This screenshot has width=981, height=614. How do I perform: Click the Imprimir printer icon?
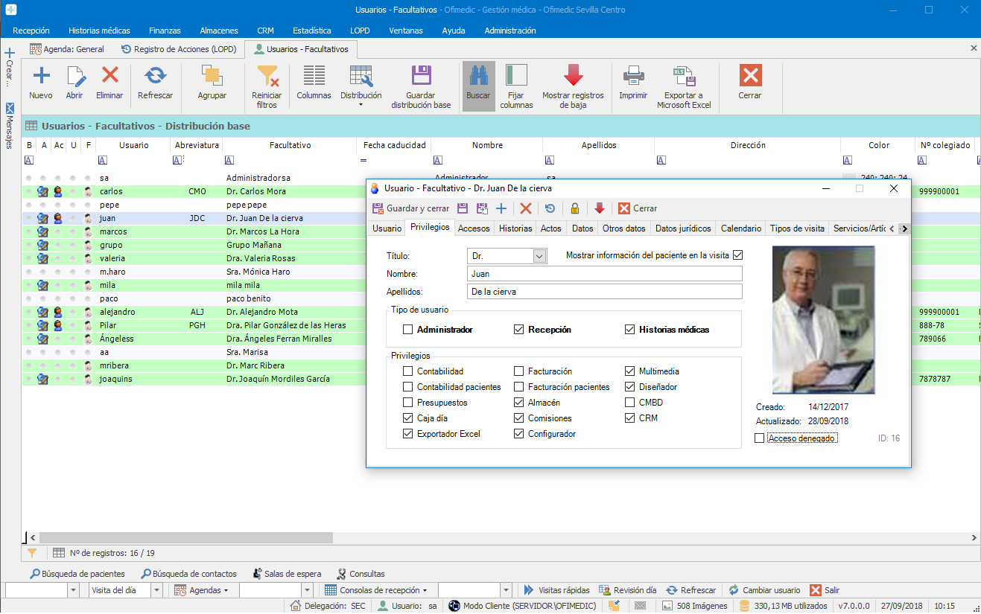pos(633,76)
